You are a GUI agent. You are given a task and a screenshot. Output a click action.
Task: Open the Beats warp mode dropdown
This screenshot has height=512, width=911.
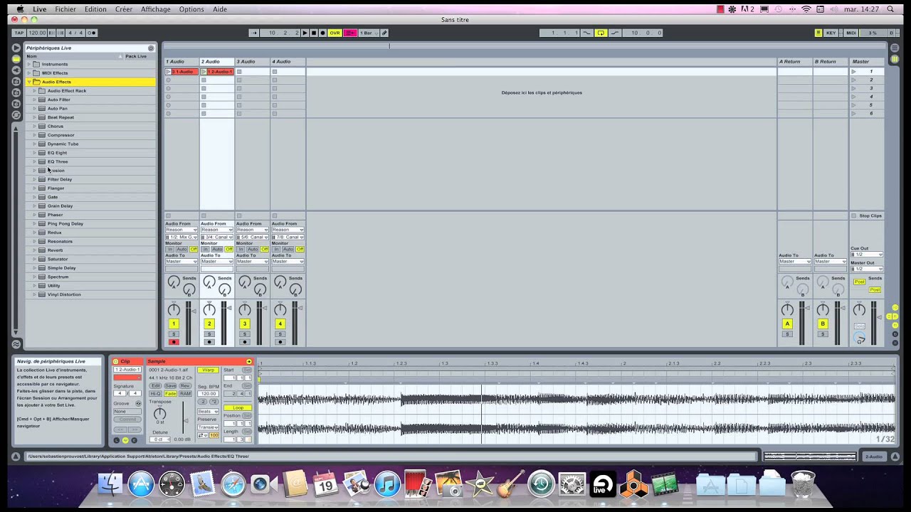[208, 412]
